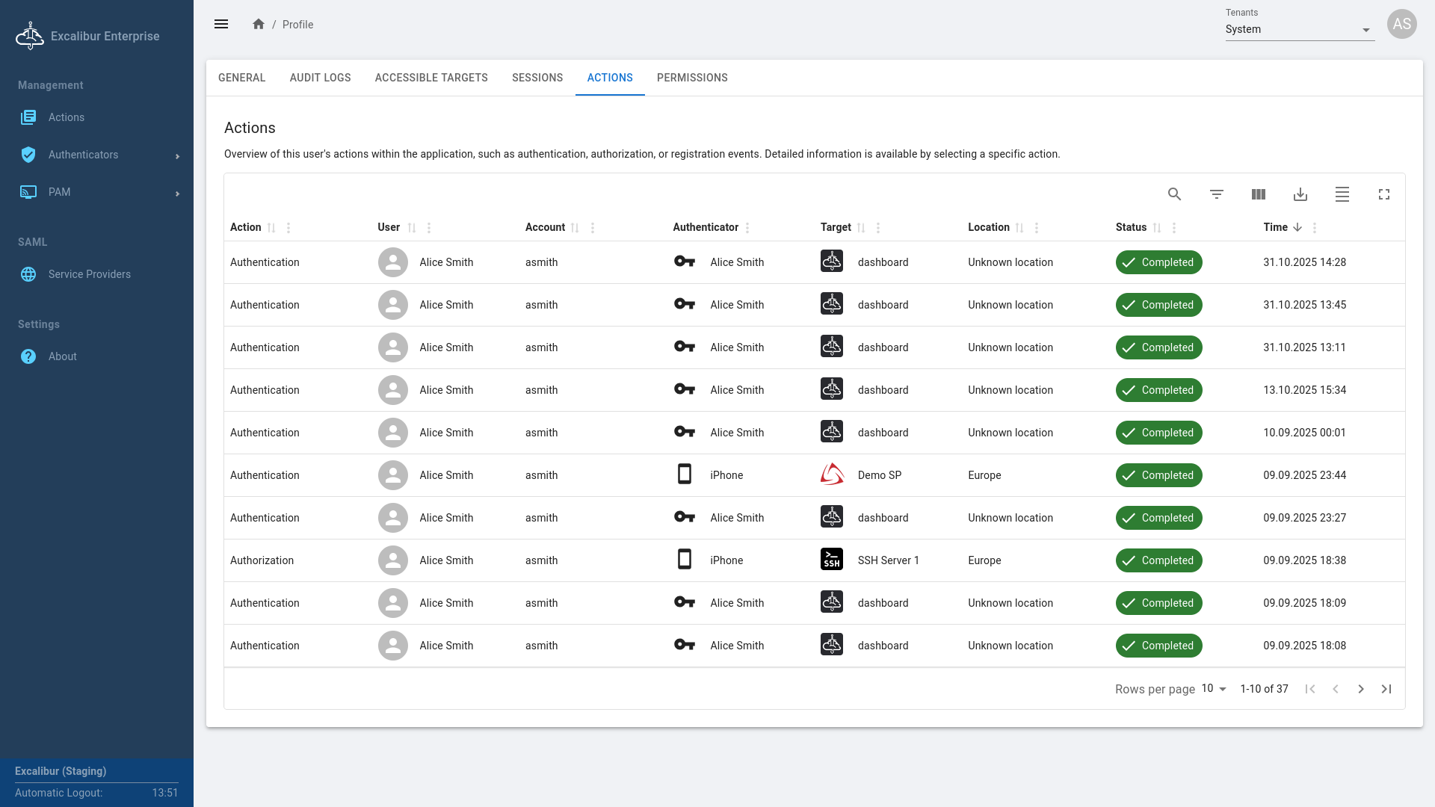Screen dimensions: 1435x807
Task: Open the Permissions tab
Action: pyautogui.click(x=691, y=78)
